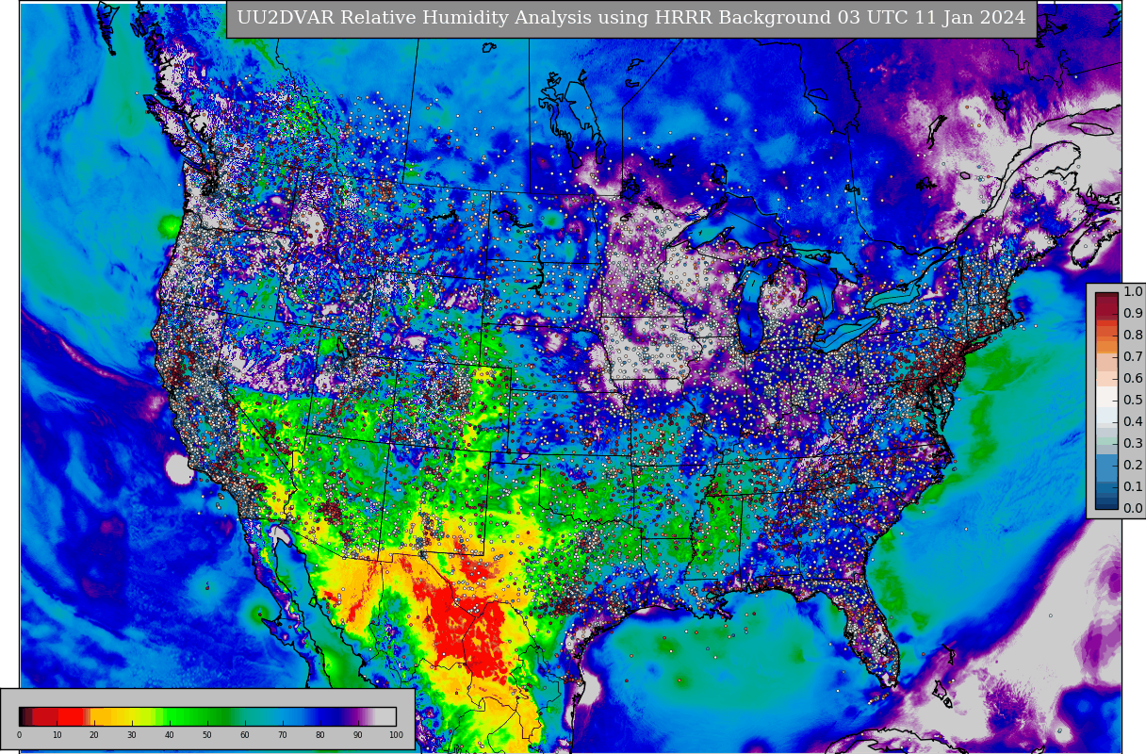
Task: Click the '30' tick label on the humidity colorbar
Action: pyautogui.click(x=132, y=735)
